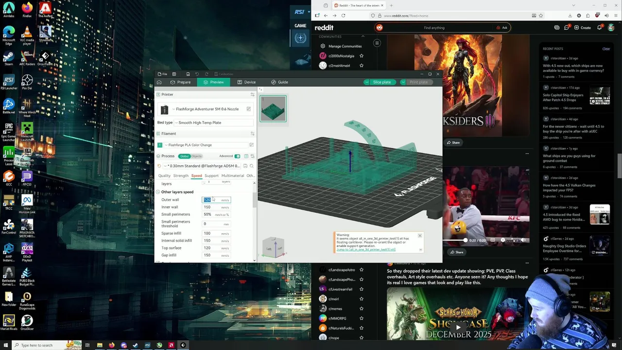Clear recent posts on Reddit
This screenshot has width=622, height=350.
click(606, 49)
